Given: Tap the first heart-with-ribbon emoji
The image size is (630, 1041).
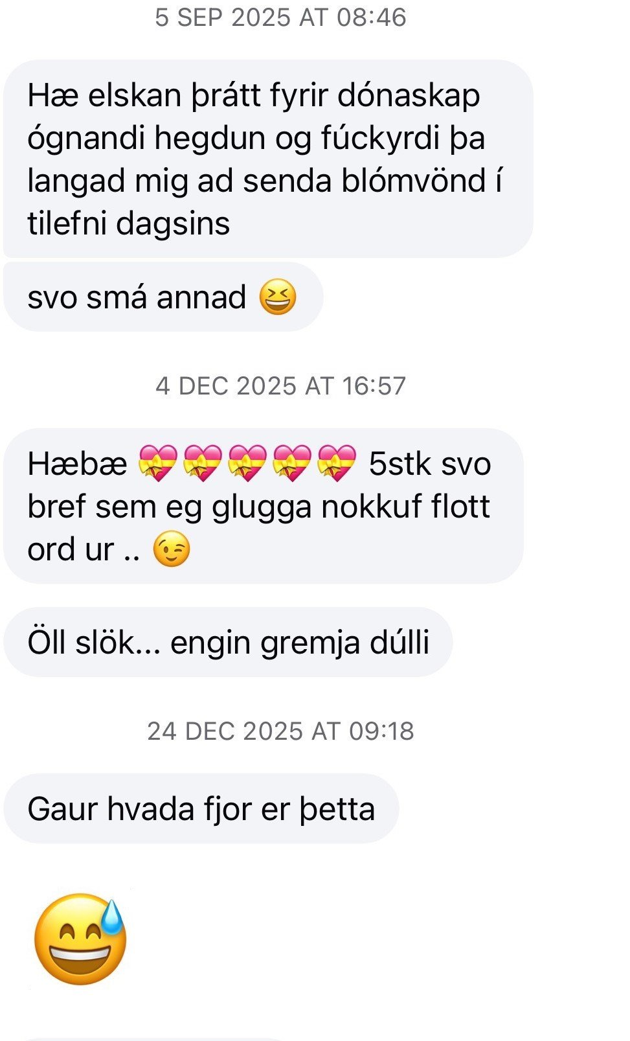Looking at the screenshot, I should (x=158, y=463).
